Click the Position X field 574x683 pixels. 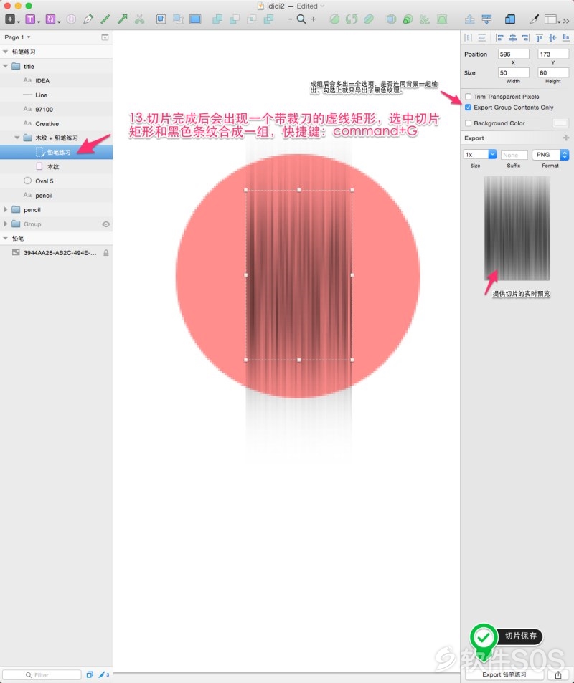coord(514,54)
